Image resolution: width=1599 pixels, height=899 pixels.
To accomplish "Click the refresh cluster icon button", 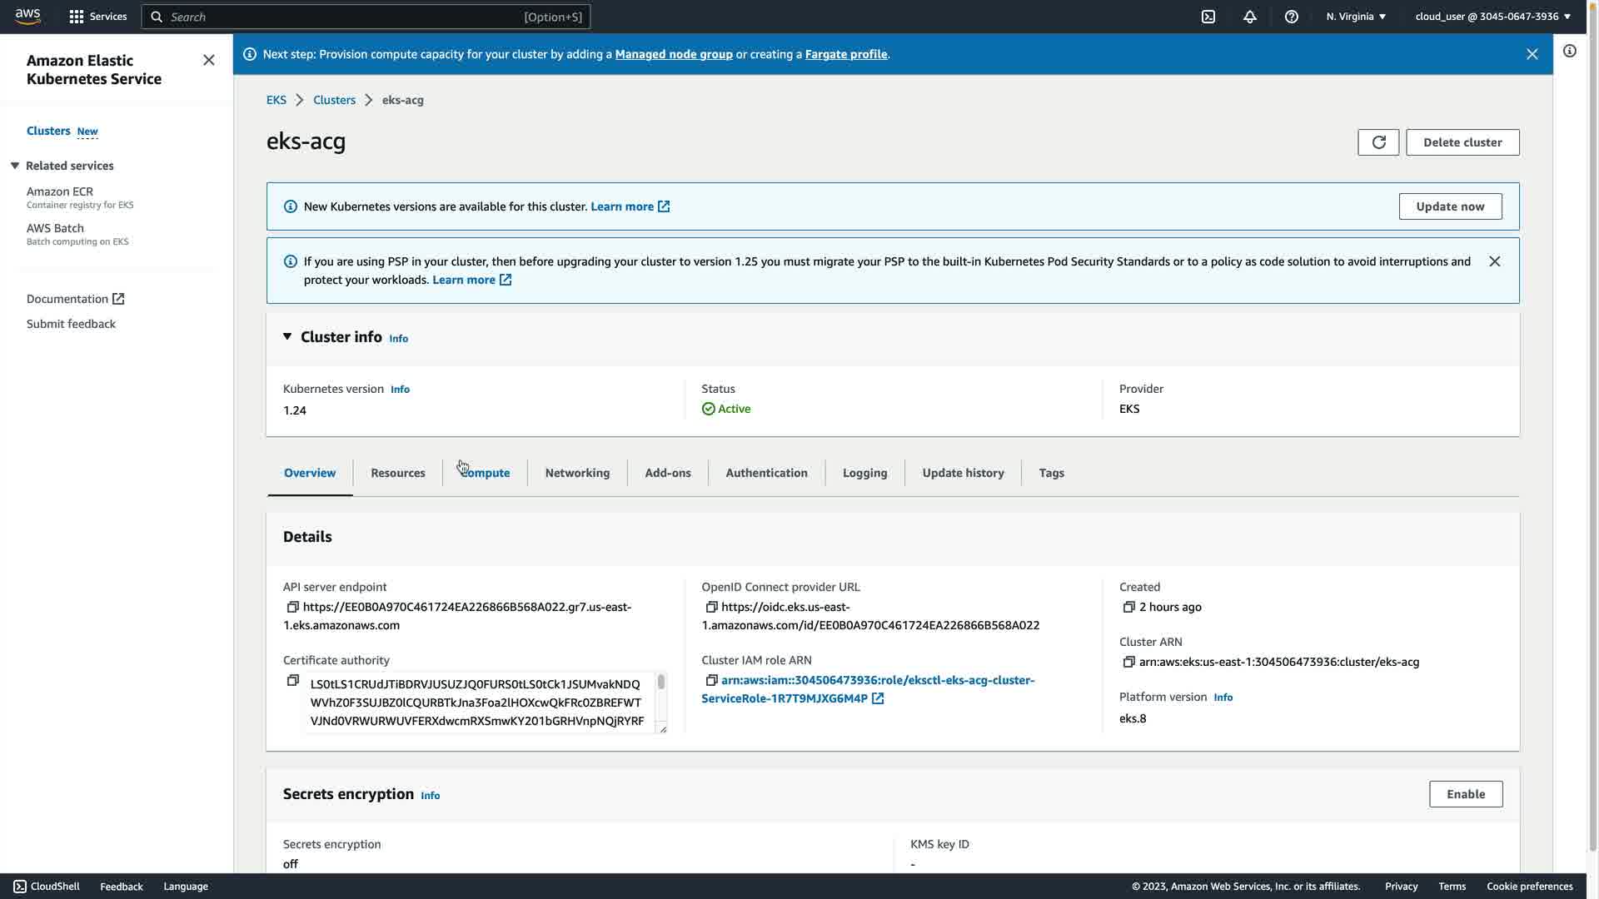I will click(x=1378, y=142).
